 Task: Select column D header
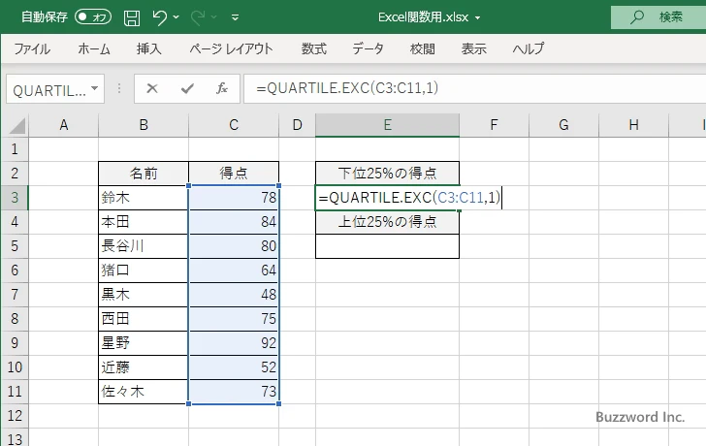[x=297, y=125]
